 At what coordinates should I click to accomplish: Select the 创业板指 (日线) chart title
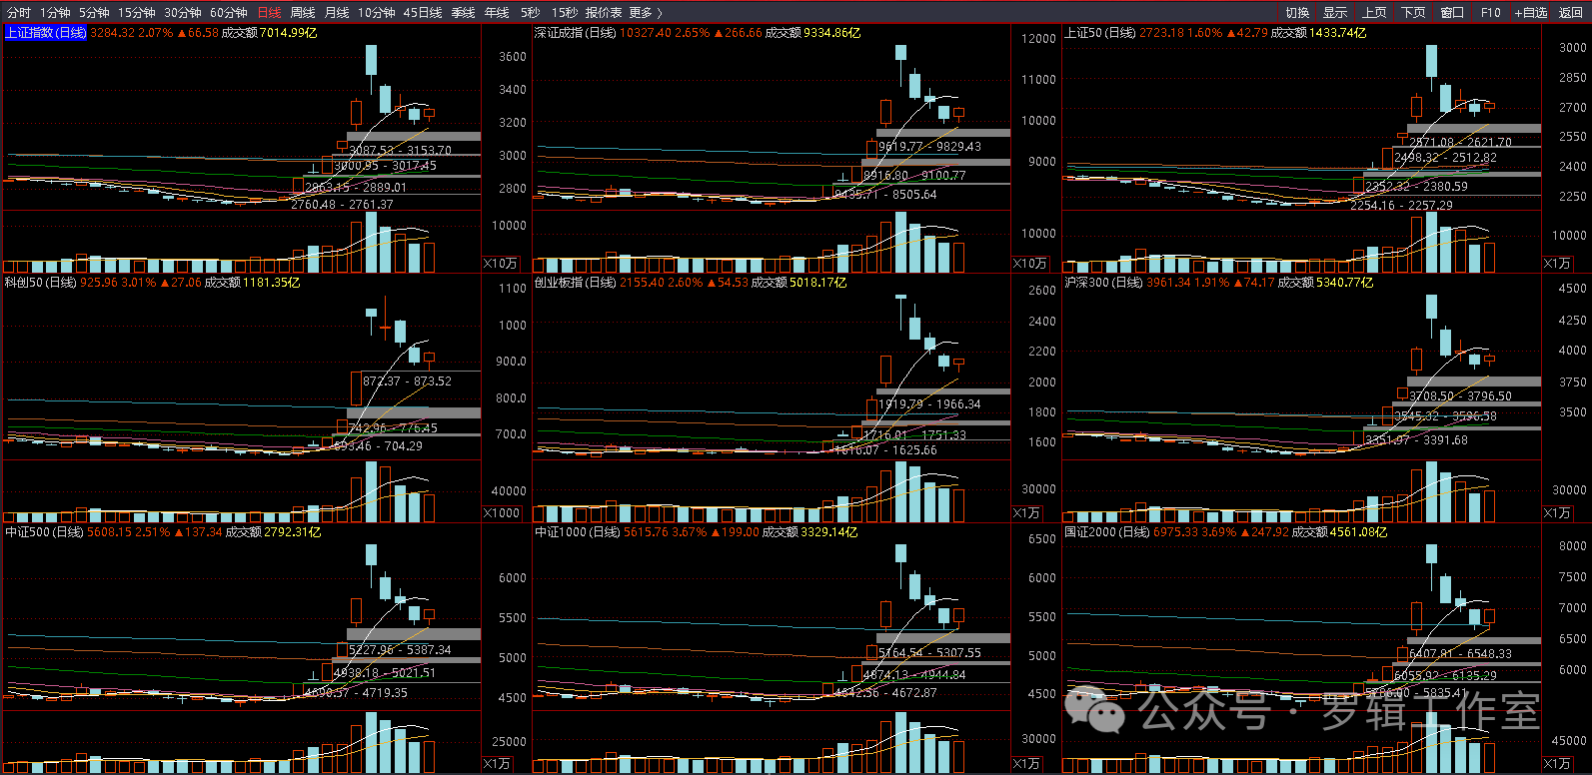click(575, 283)
